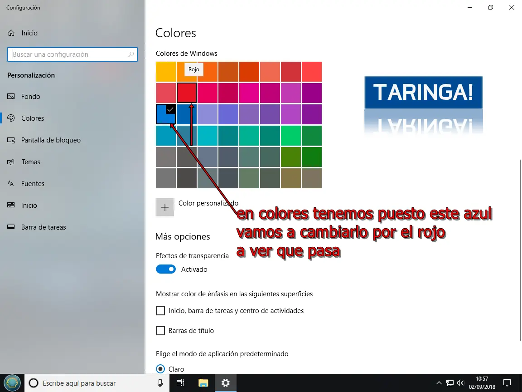The width and height of the screenshot is (522, 392).
Task: Click the Temas brush icon
Action: [11, 162]
